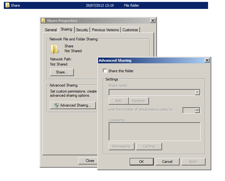
Task: Enable the 'Share this folder' checkbox
Action: pyautogui.click(x=105, y=71)
